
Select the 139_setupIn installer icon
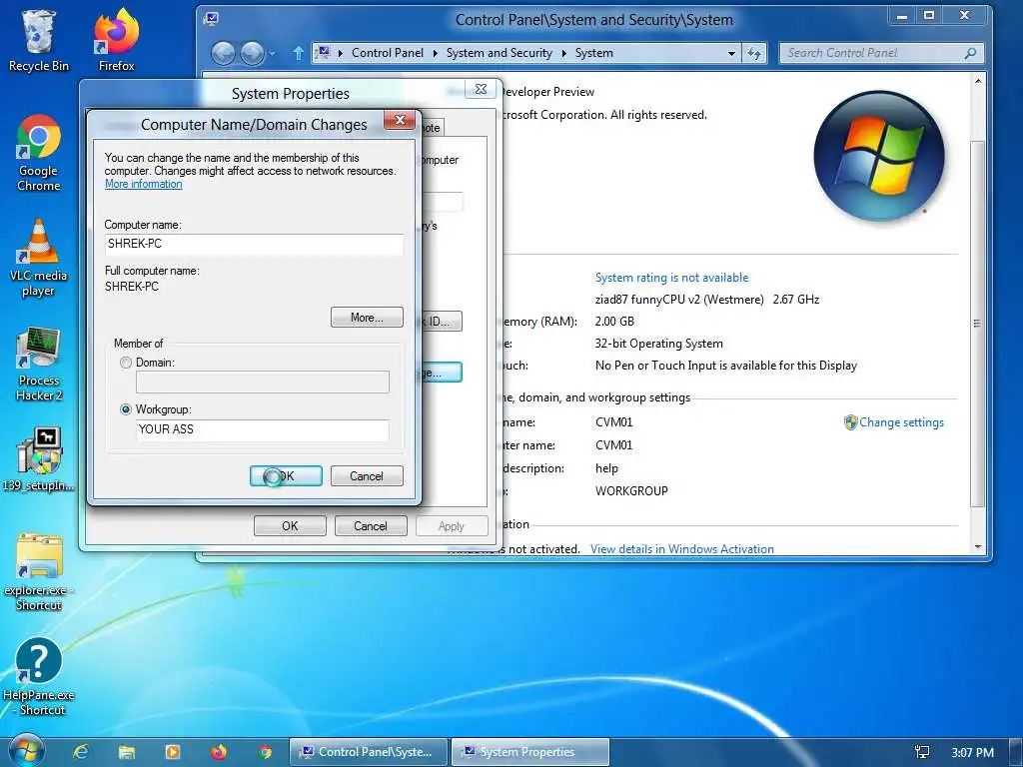pyautogui.click(x=39, y=458)
